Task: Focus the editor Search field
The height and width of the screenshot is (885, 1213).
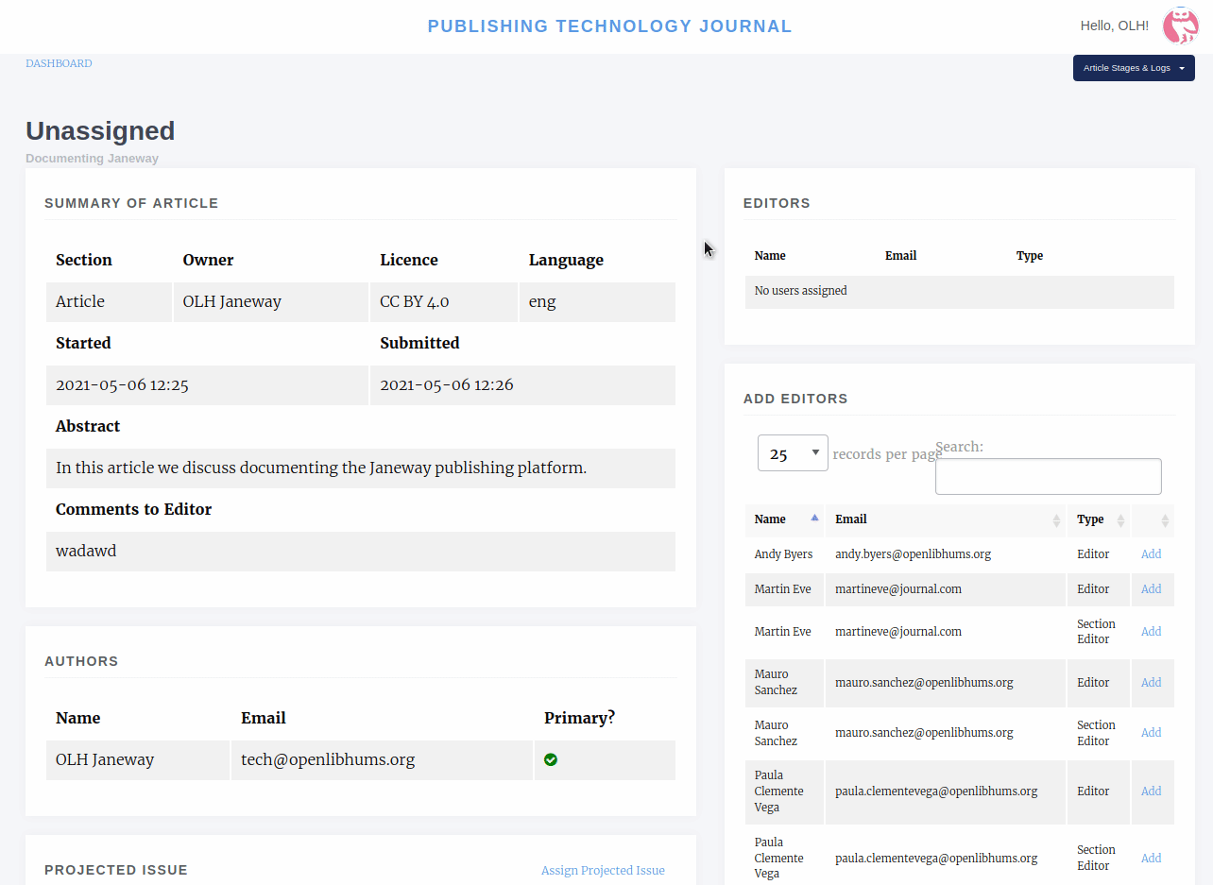Action: (1048, 476)
